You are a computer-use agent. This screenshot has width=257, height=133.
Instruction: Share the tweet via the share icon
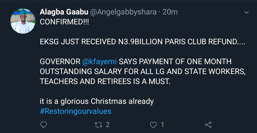(x=208, y=124)
